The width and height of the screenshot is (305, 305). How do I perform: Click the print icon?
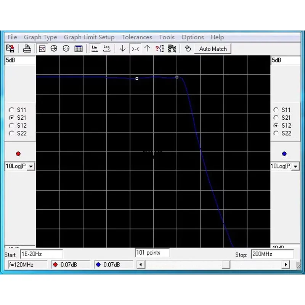(27, 49)
